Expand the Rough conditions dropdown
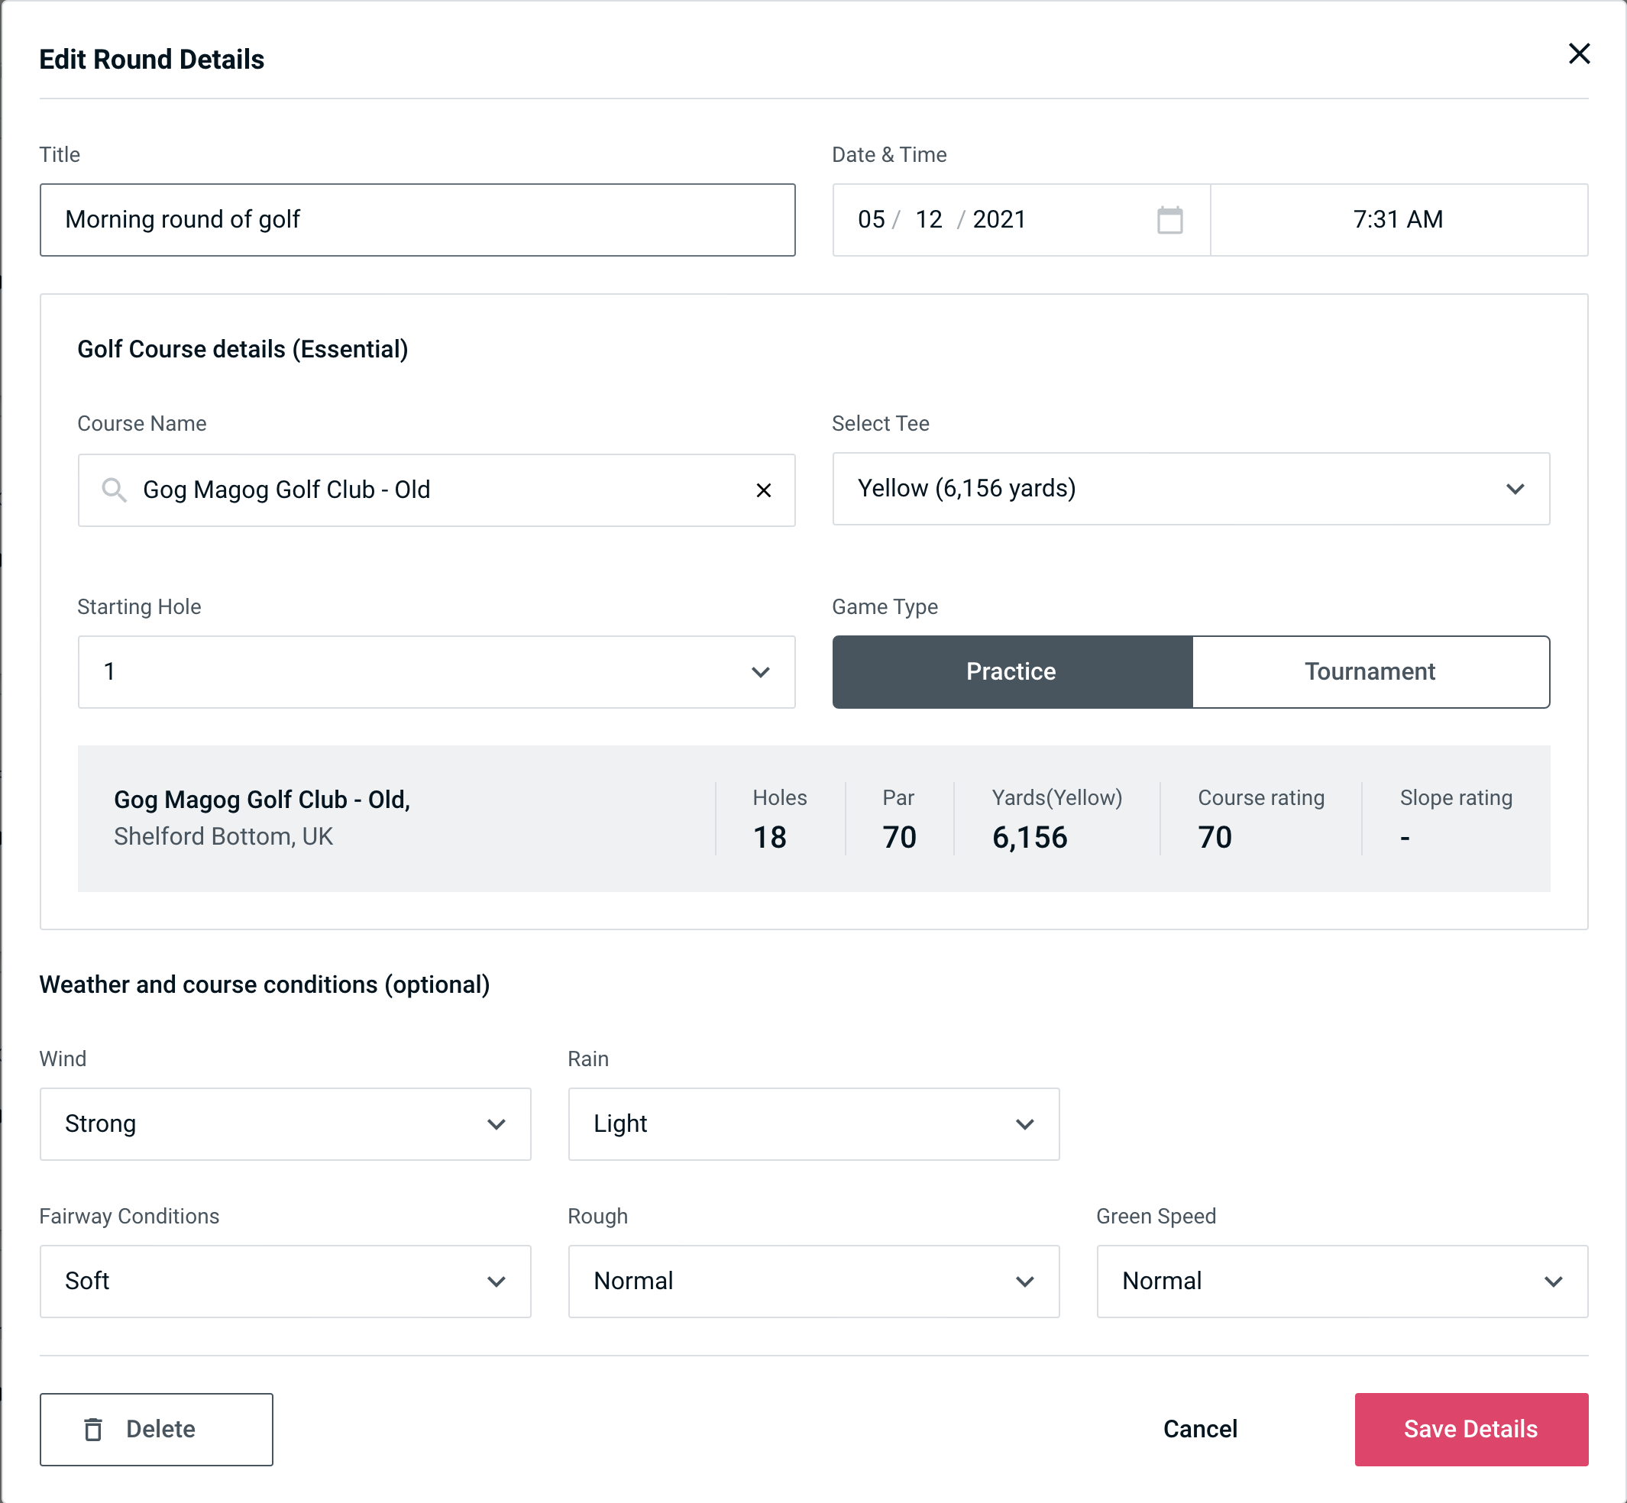The image size is (1627, 1503). coord(812,1281)
